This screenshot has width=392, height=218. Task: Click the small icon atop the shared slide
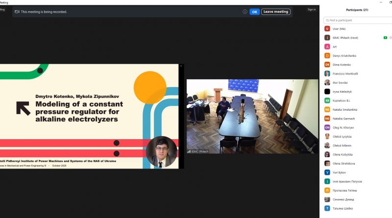pos(181,66)
